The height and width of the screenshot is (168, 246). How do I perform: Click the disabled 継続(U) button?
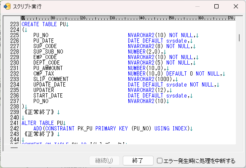coord(104,160)
